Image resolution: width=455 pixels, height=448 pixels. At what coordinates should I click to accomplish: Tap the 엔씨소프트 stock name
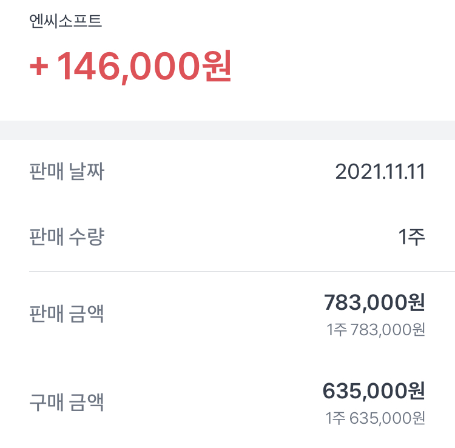[x=66, y=21]
